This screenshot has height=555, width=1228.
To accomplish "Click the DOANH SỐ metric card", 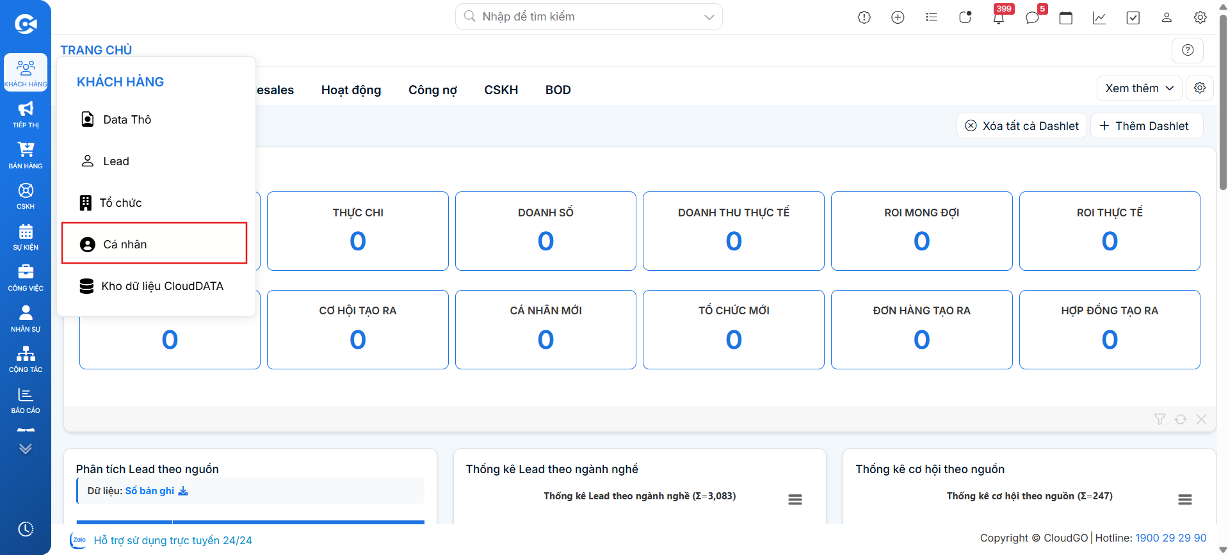I will [545, 231].
